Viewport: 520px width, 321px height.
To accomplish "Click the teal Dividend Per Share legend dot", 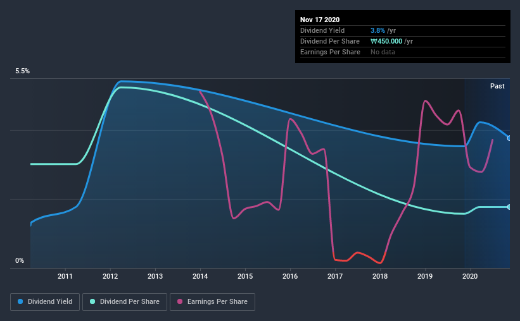I will click(92, 301).
